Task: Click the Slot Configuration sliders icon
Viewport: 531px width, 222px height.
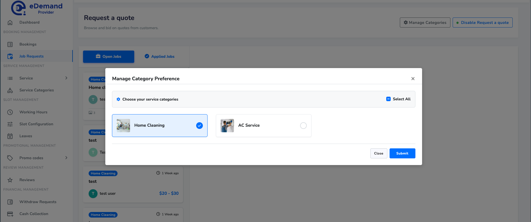Action: [10, 124]
